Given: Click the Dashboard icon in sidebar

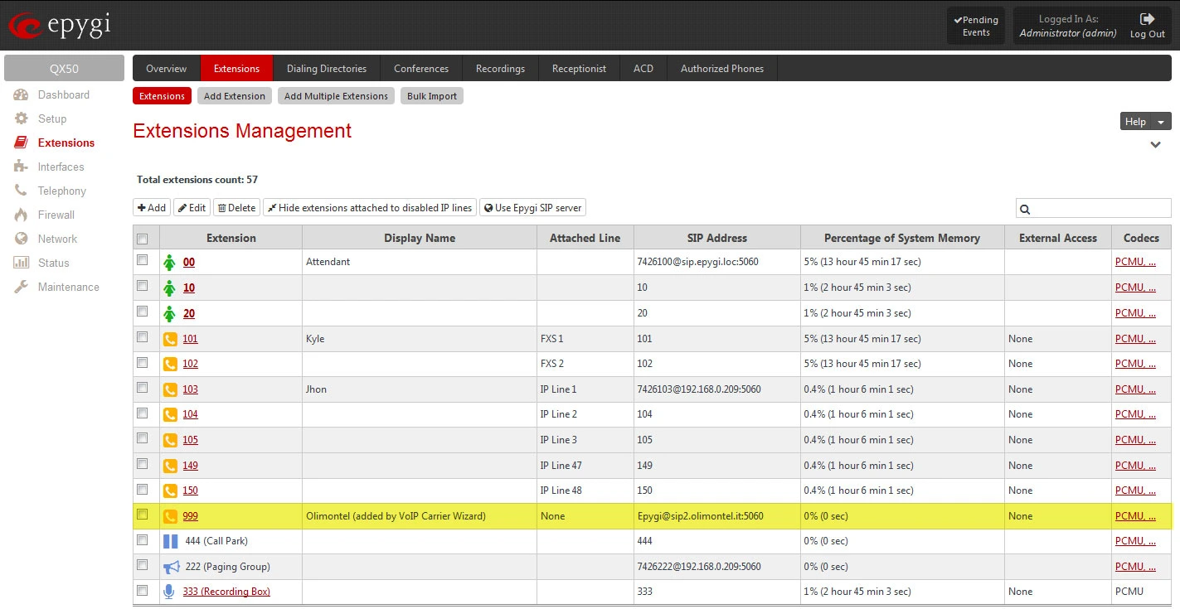Looking at the screenshot, I should pos(22,94).
